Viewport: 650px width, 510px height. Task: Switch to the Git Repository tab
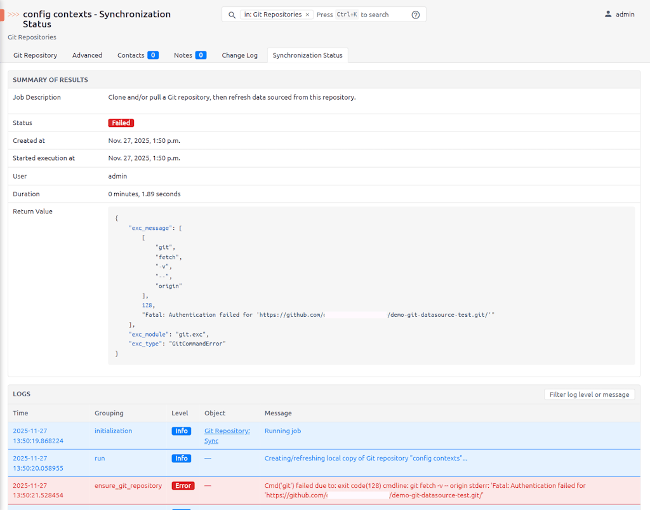click(x=35, y=55)
